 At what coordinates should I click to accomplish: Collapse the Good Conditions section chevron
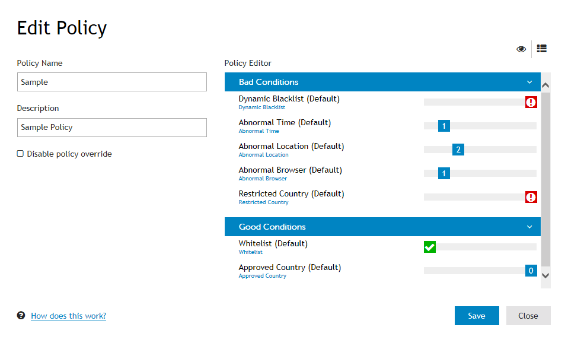(529, 227)
